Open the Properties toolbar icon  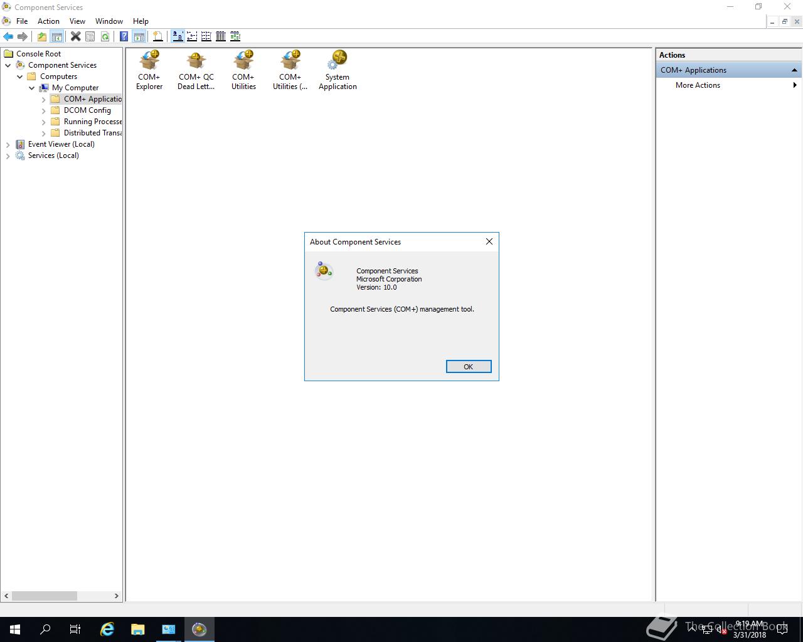pos(90,36)
